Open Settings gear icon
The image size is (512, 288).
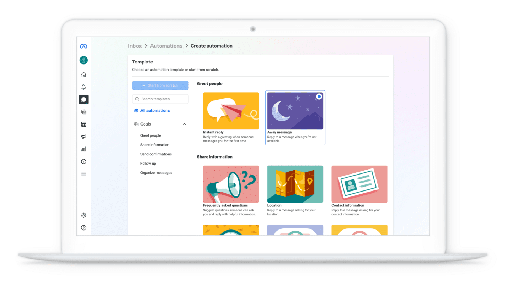click(84, 215)
